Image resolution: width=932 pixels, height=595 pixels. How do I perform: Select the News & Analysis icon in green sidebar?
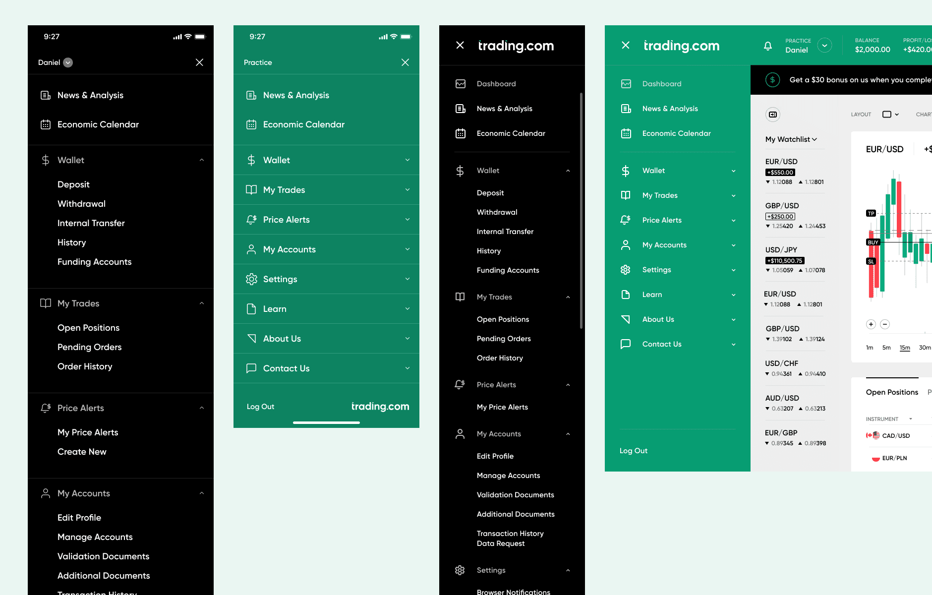(627, 108)
